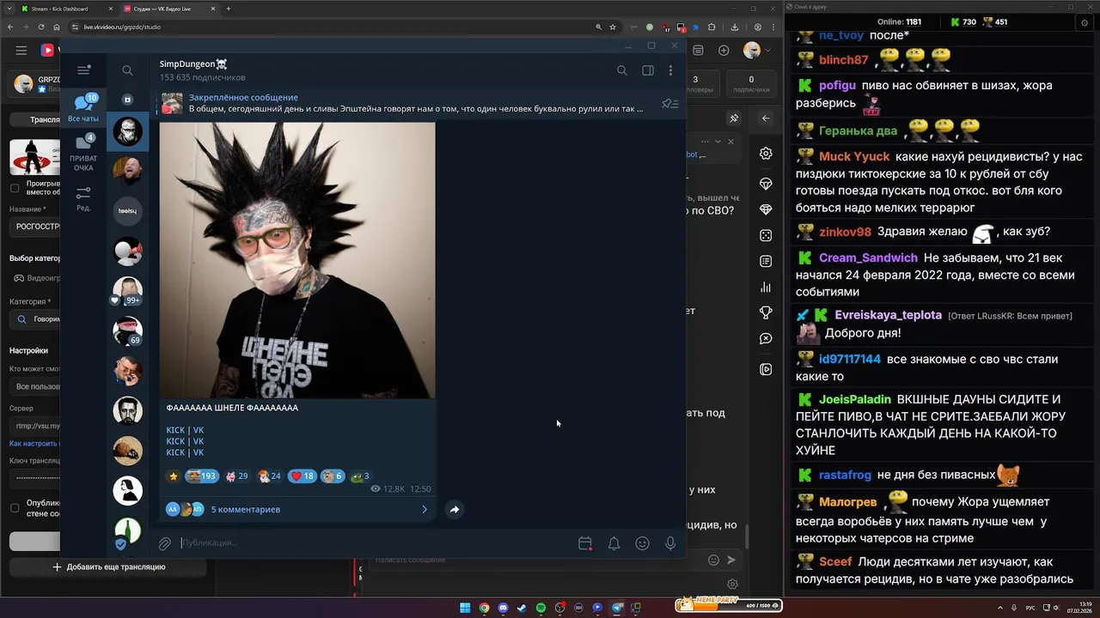1100x618 pixels.
Task: Add the star reaction to the post
Action: tap(174, 476)
